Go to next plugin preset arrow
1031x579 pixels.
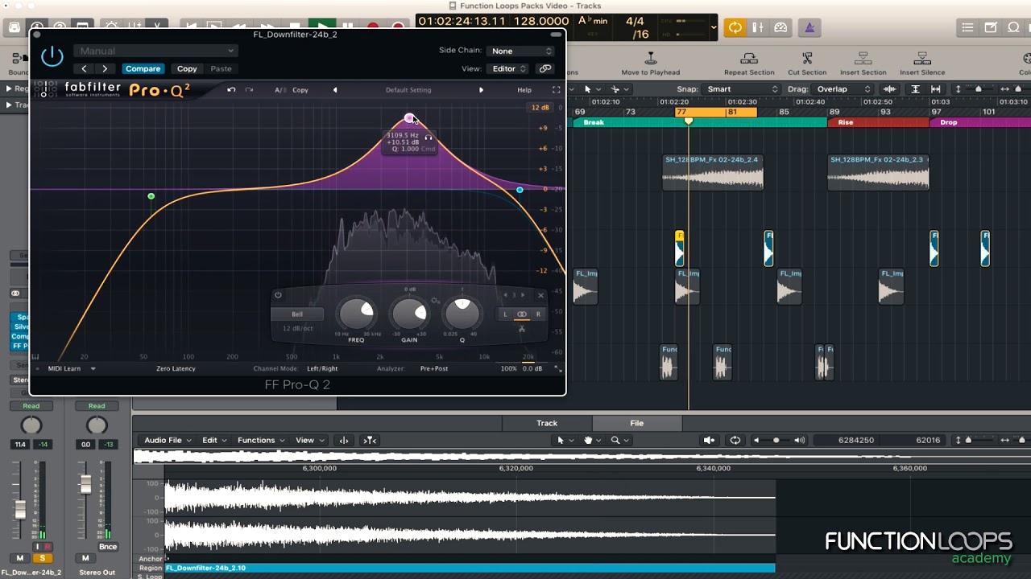105,69
